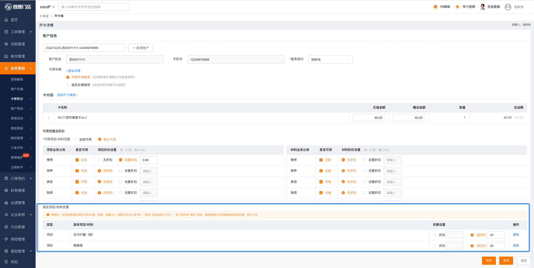This screenshot has height=268, width=534.
Task: Open the miniP store dropdown
Action: [x=48, y=7]
